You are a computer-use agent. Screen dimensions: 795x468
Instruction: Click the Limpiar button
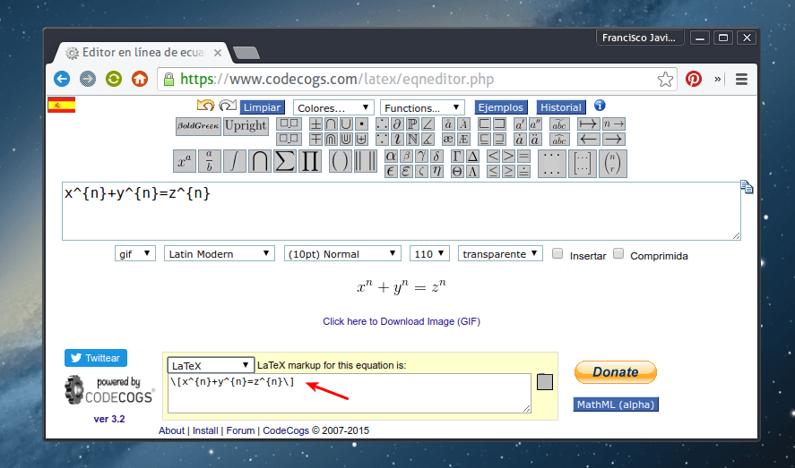click(x=262, y=107)
